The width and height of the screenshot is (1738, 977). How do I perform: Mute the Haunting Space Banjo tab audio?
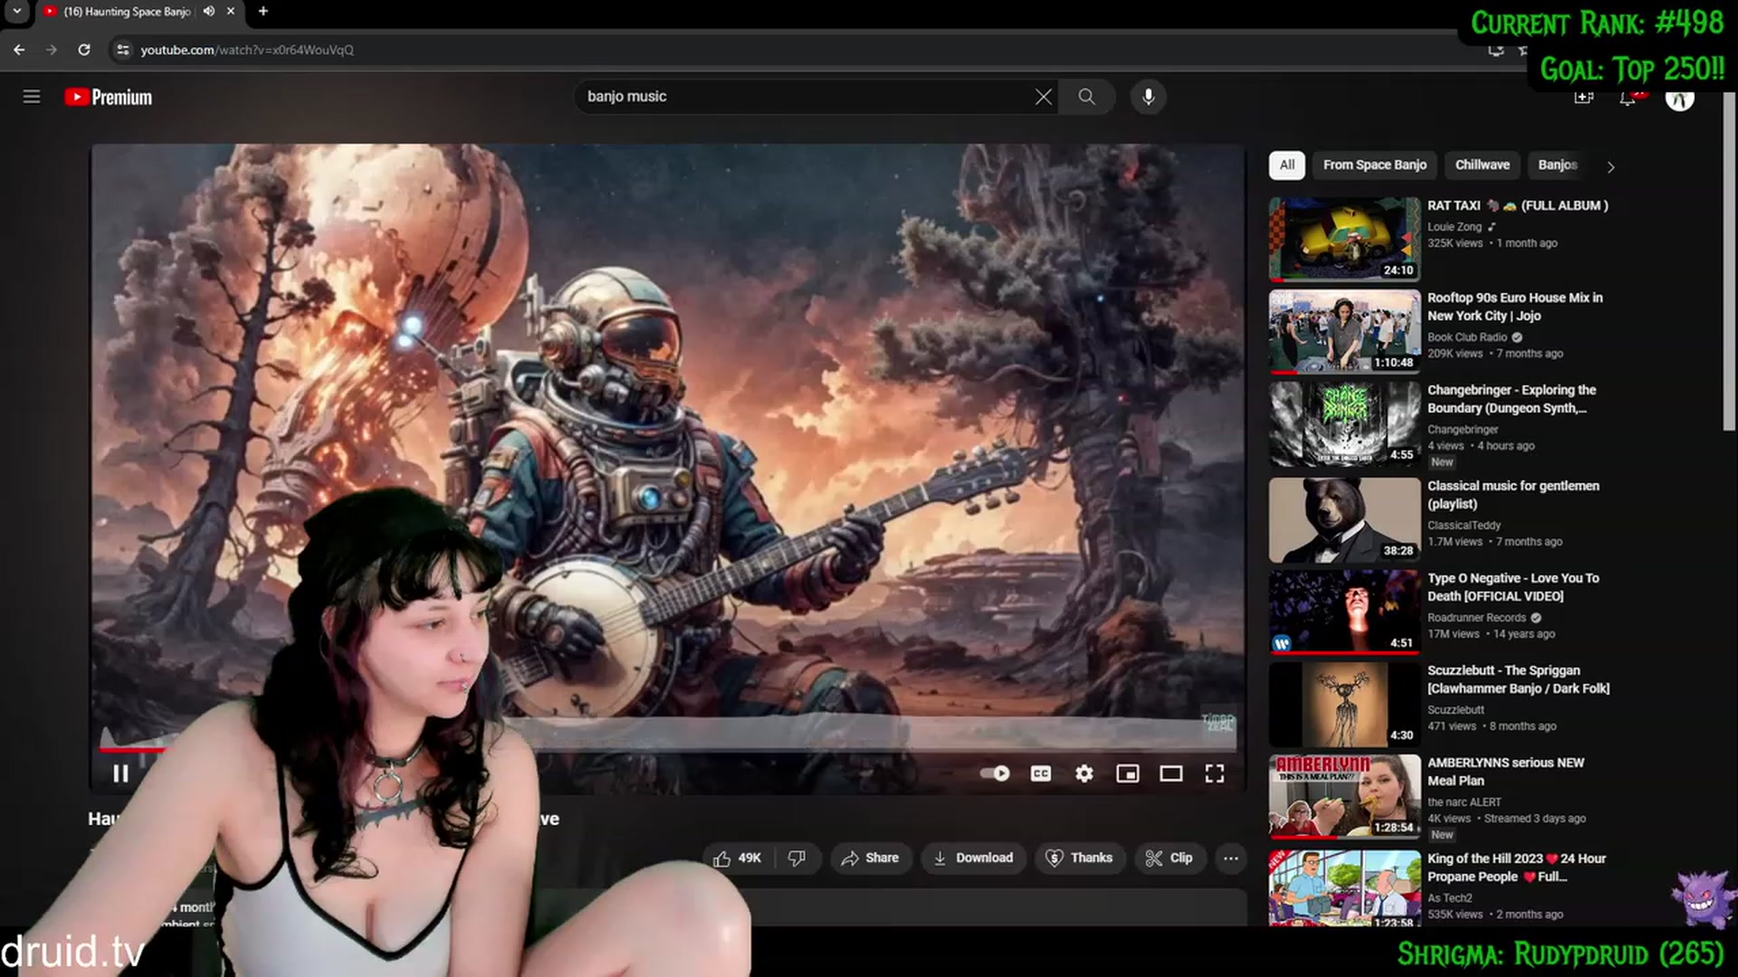click(x=209, y=12)
